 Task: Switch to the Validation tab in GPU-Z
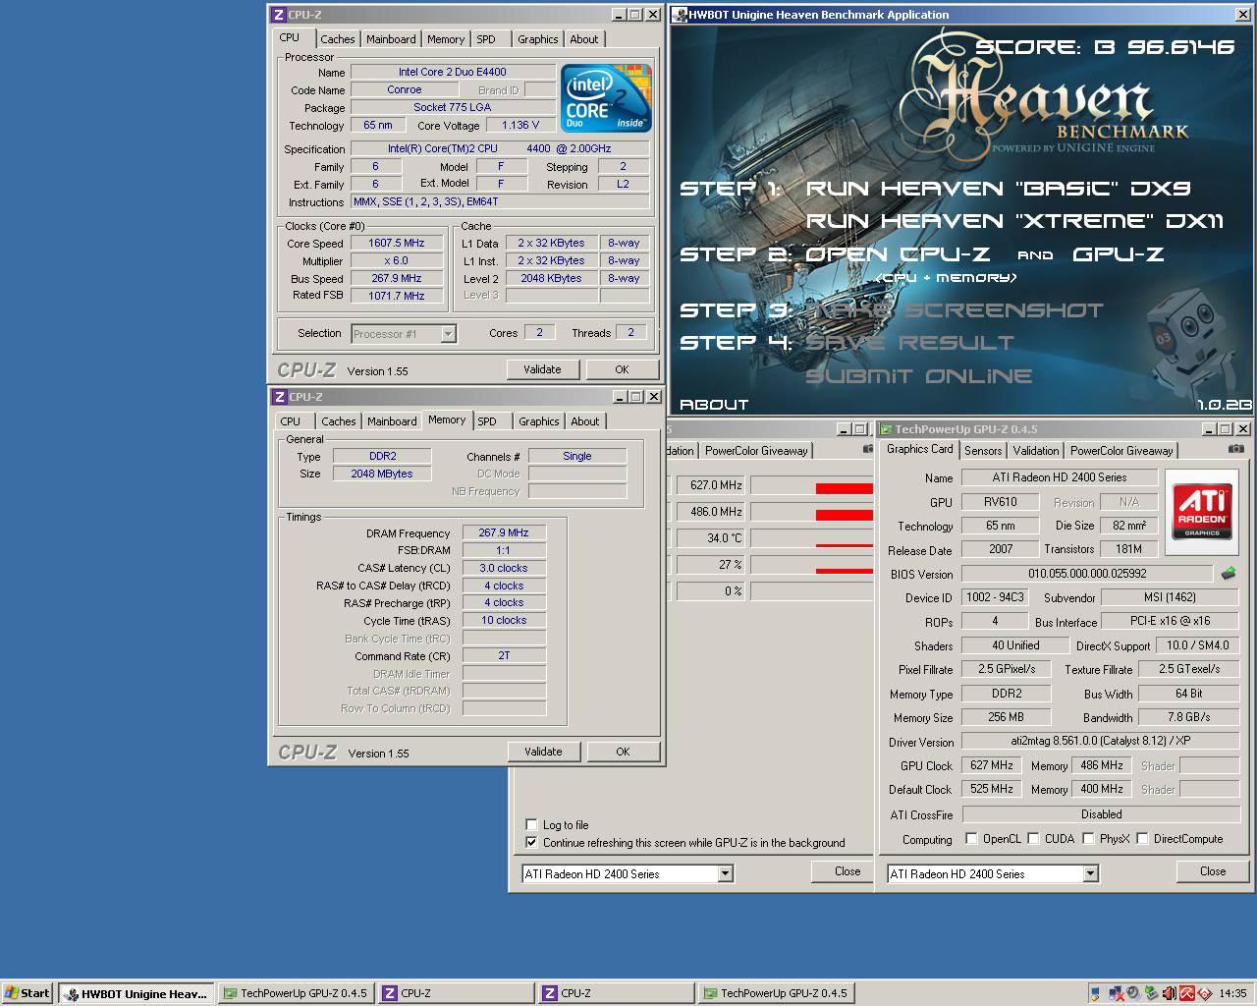click(x=1036, y=451)
